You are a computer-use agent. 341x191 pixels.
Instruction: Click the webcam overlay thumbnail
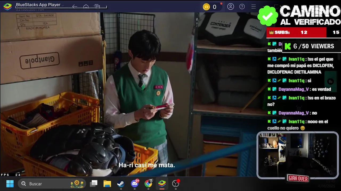pos(298,155)
